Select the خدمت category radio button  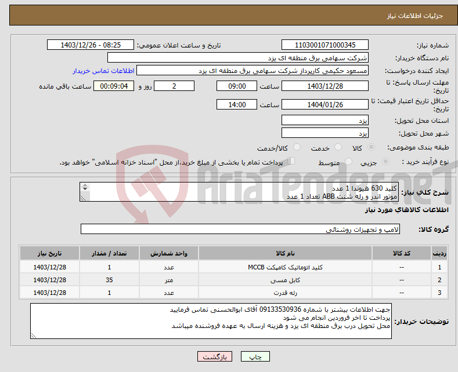(x=338, y=147)
